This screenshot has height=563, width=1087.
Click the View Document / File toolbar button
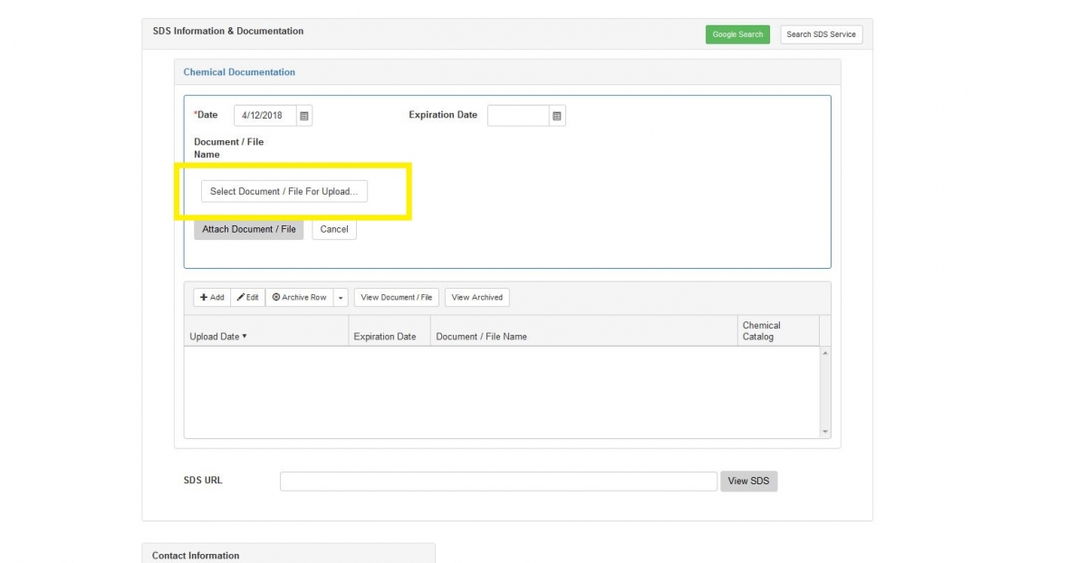[396, 296]
